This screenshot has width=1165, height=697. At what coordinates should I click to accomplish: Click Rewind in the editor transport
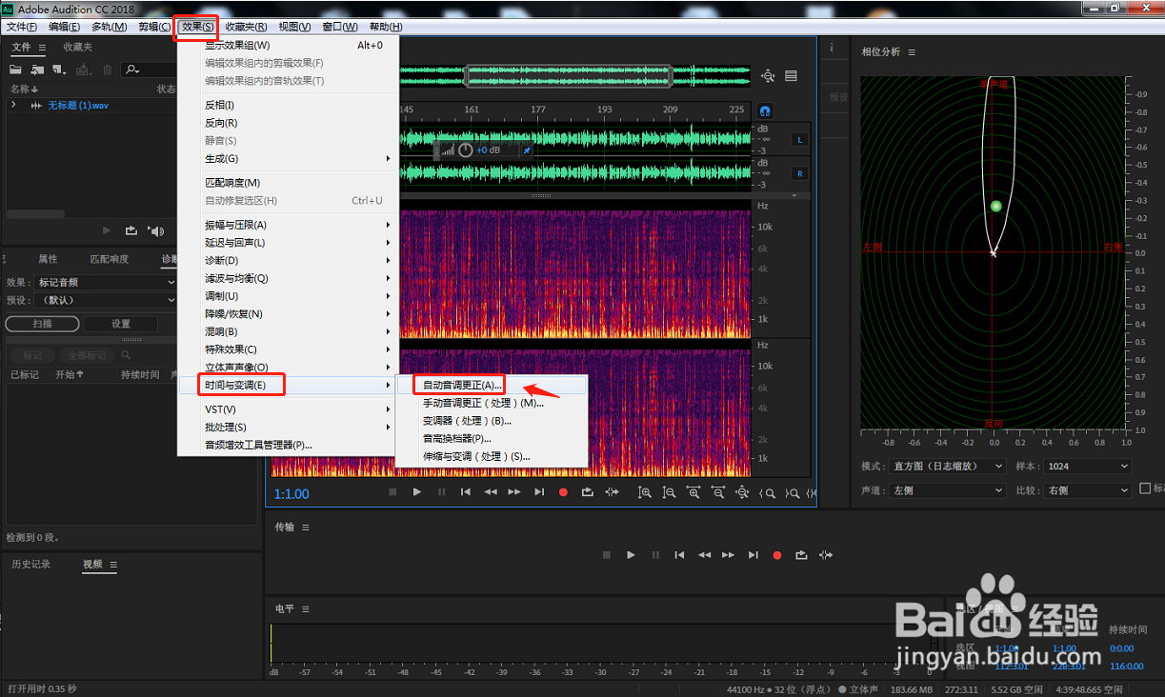point(491,491)
